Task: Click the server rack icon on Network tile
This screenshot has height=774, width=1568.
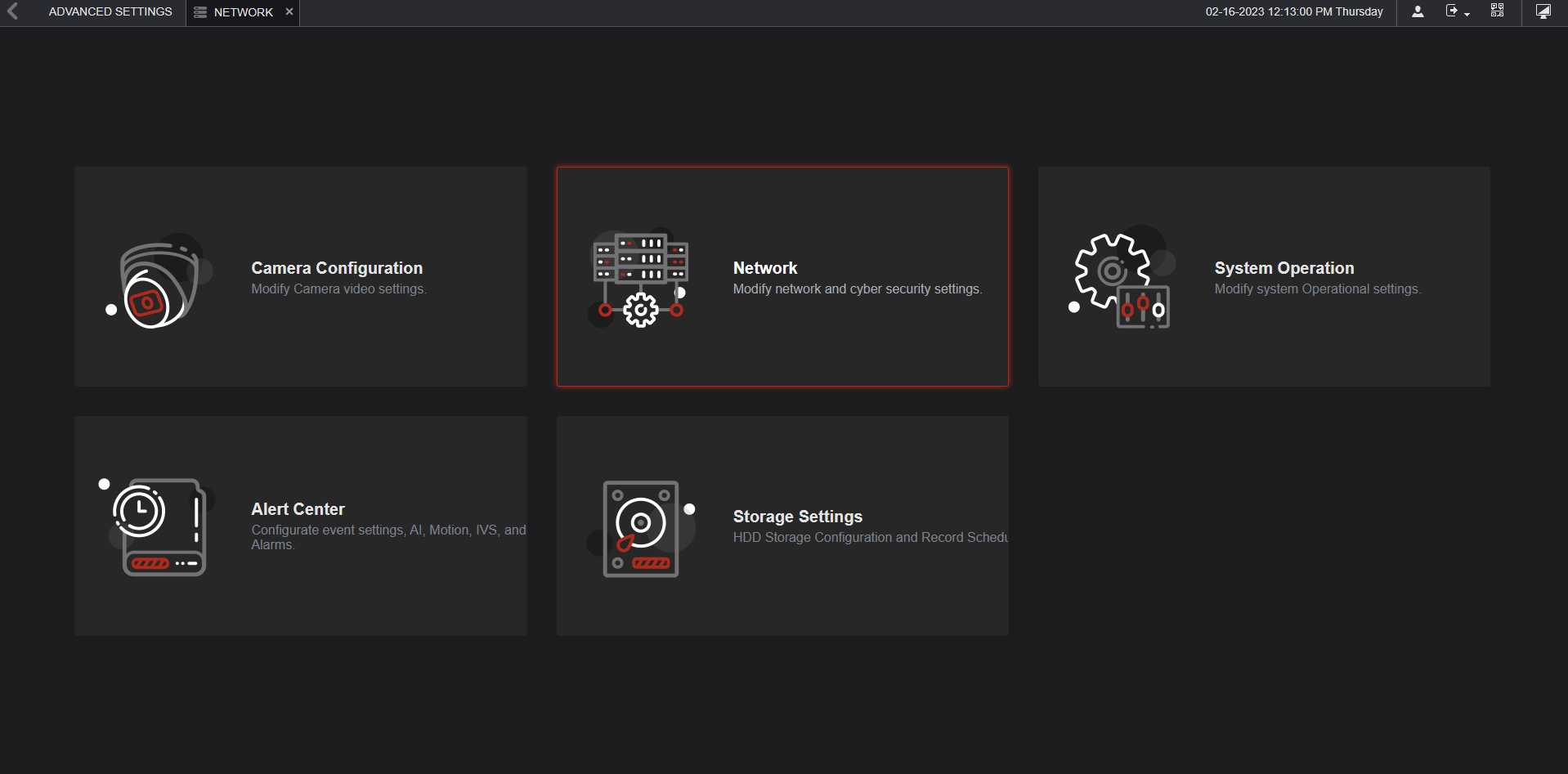Action: tap(640, 262)
